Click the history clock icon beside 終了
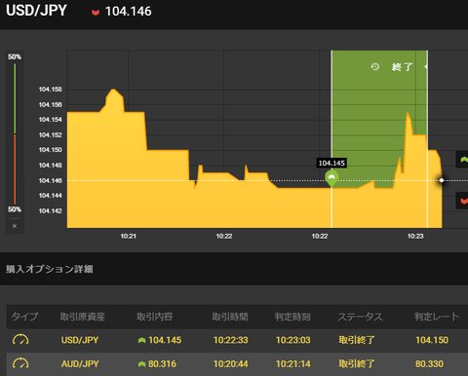 click(x=375, y=67)
